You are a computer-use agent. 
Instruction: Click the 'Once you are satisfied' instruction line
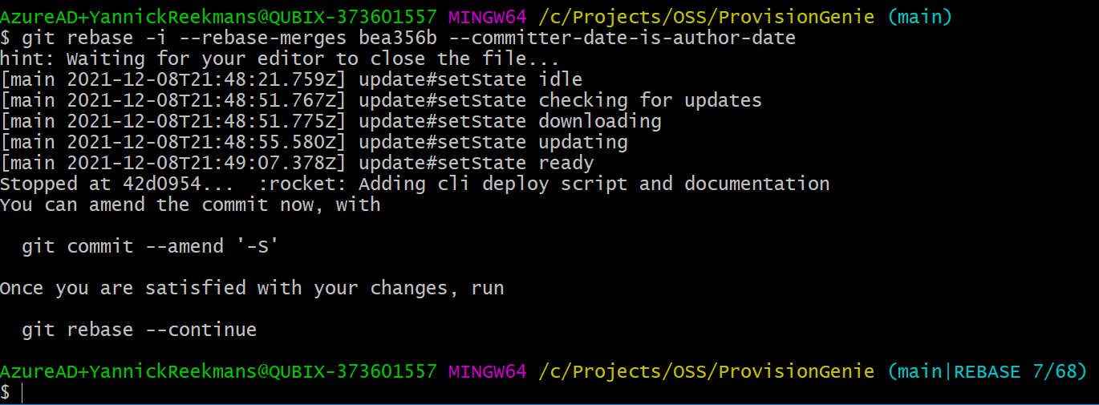(x=252, y=288)
